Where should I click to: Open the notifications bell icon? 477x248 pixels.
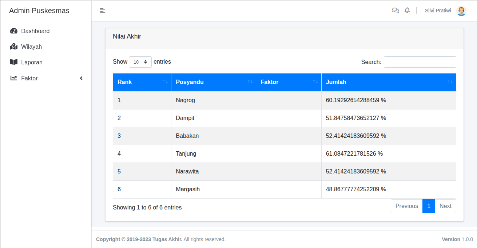[x=407, y=11]
